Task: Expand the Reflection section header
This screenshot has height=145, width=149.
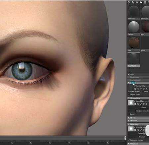Action: [x=138, y=144]
